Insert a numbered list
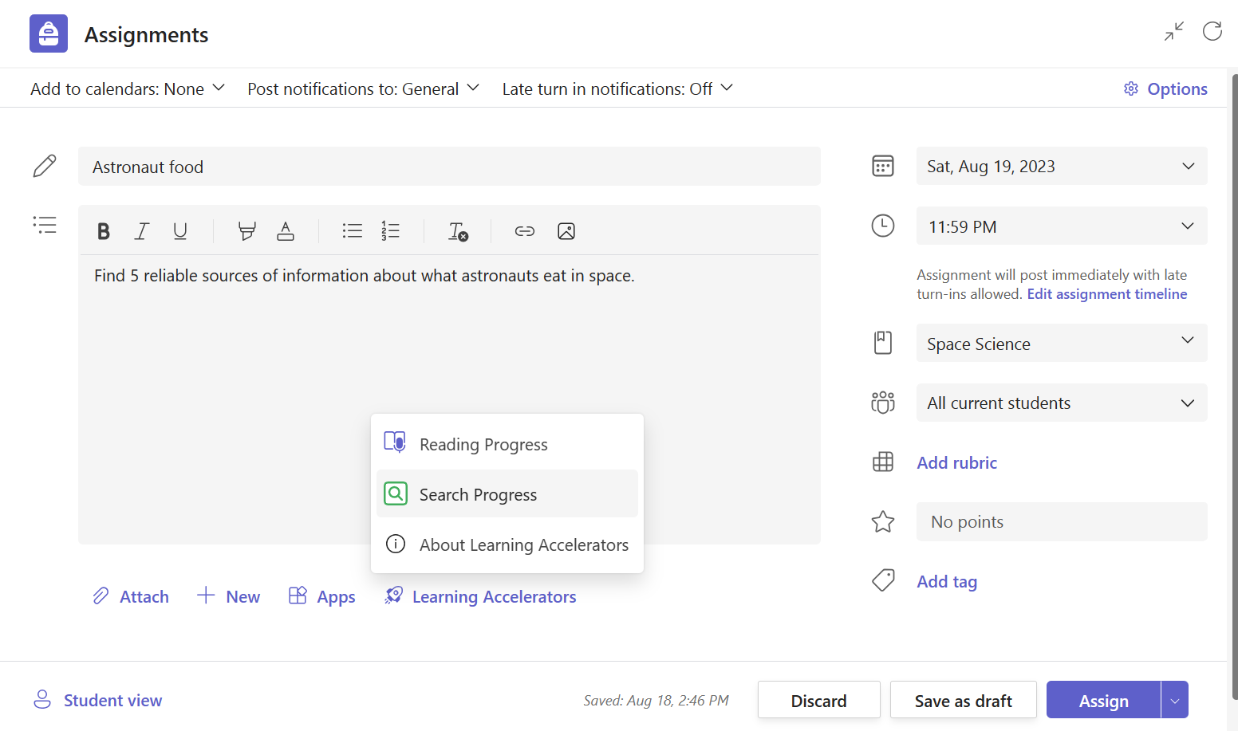 pyautogui.click(x=390, y=231)
